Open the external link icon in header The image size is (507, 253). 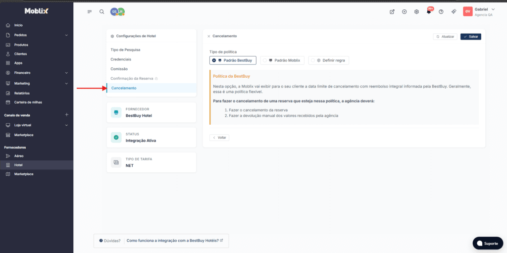[x=392, y=12]
